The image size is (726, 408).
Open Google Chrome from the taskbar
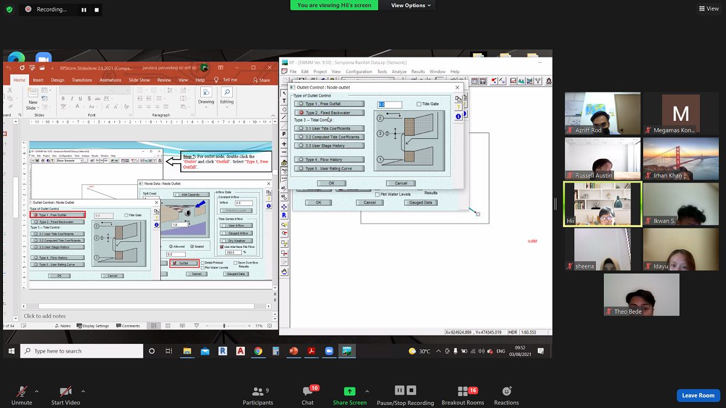258,351
